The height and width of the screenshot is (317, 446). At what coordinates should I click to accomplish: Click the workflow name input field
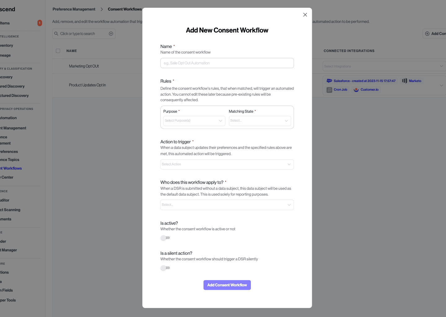(x=227, y=63)
